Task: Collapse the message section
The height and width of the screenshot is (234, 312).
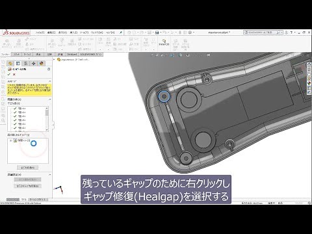Action: point(49,81)
